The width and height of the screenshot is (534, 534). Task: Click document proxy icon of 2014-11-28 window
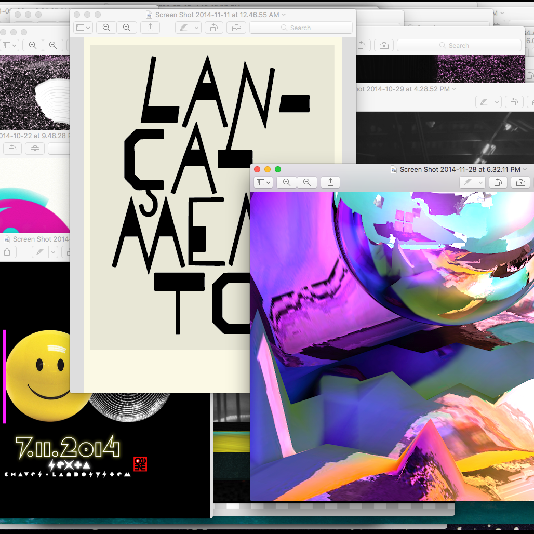pos(394,169)
